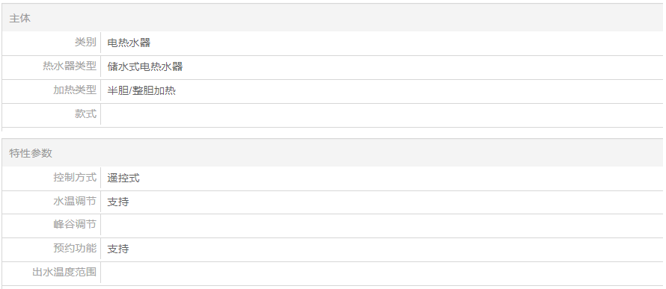Select the 加热类型 label

pos(75,90)
